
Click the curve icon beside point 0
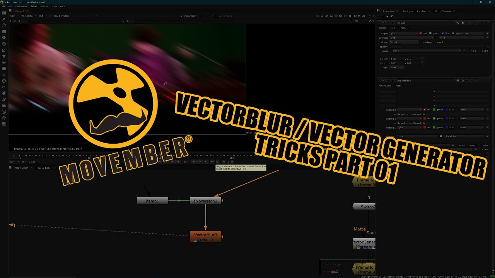pyautogui.click(x=423, y=59)
